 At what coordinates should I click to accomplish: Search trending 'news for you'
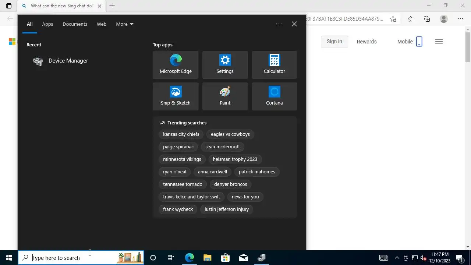coord(245,197)
